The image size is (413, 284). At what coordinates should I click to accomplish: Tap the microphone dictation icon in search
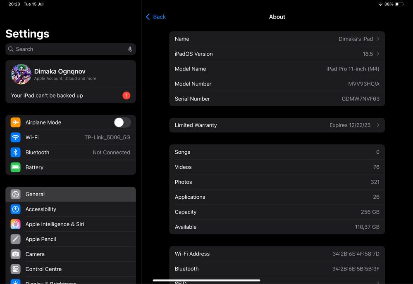pos(130,49)
